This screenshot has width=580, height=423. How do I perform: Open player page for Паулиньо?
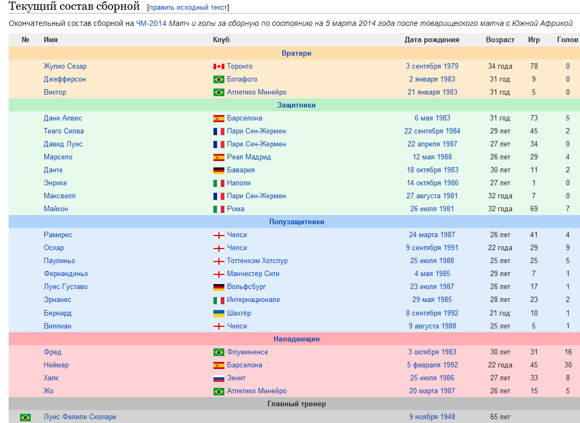click(59, 261)
